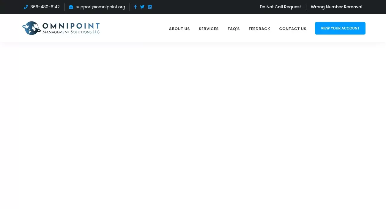The width and height of the screenshot is (386, 209).
Task: Click the View Your Account button
Action: [x=340, y=28]
